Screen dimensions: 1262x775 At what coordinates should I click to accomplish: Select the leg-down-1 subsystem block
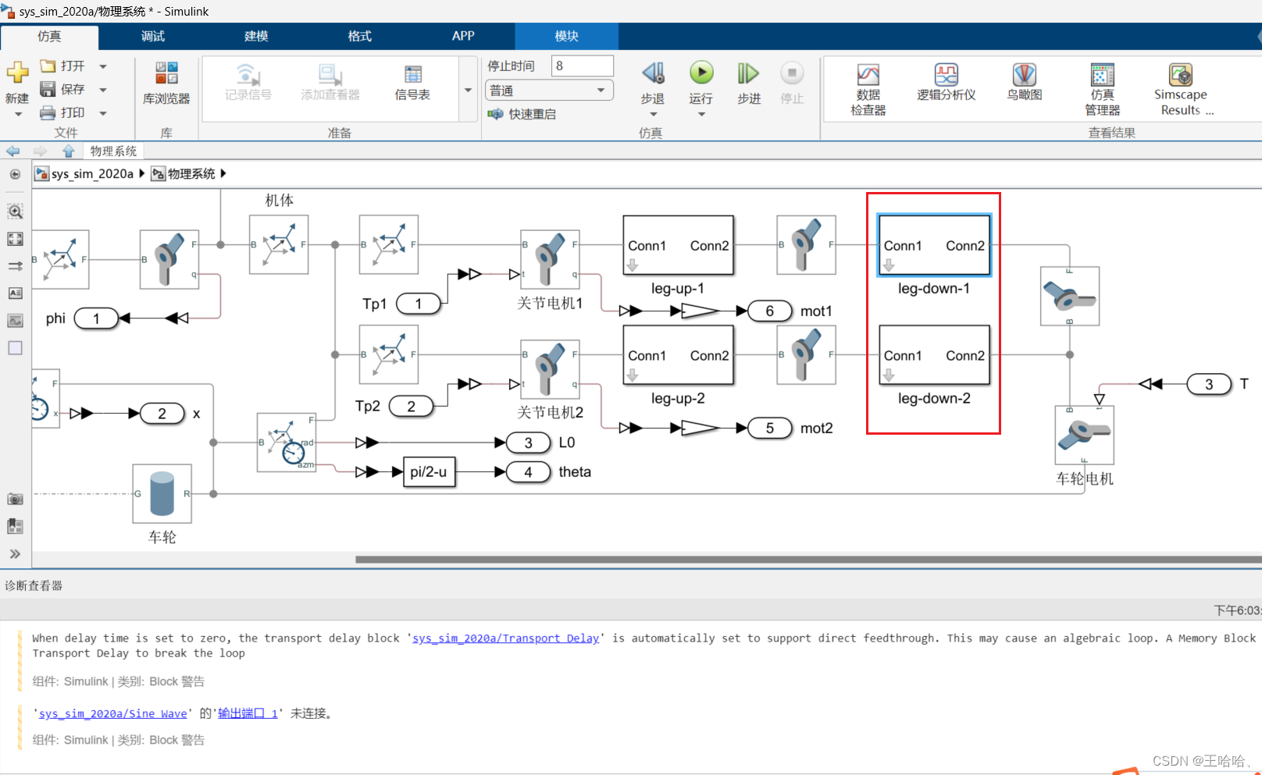click(934, 245)
